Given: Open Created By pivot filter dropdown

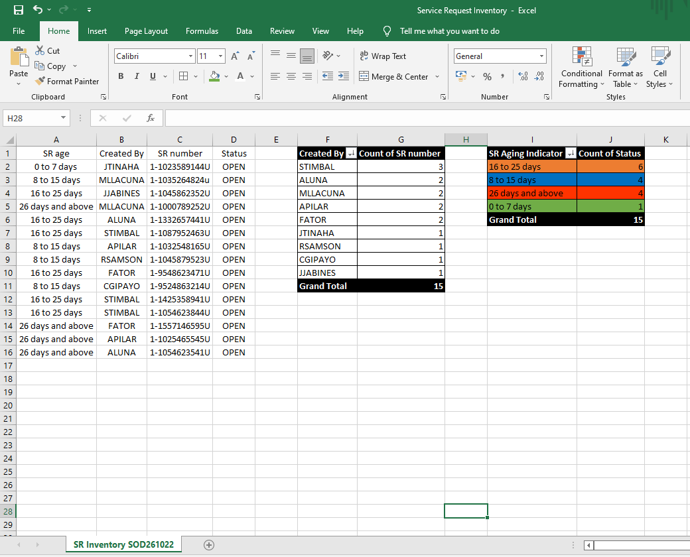Looking at the screenshot, I should point(351,153).
